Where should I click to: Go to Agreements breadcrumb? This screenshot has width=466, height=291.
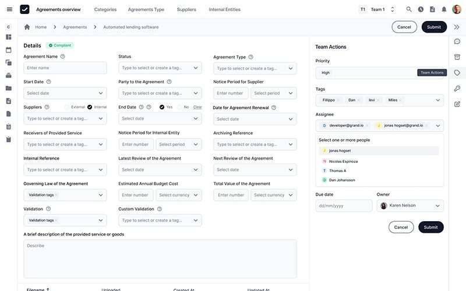coord(75,27)
